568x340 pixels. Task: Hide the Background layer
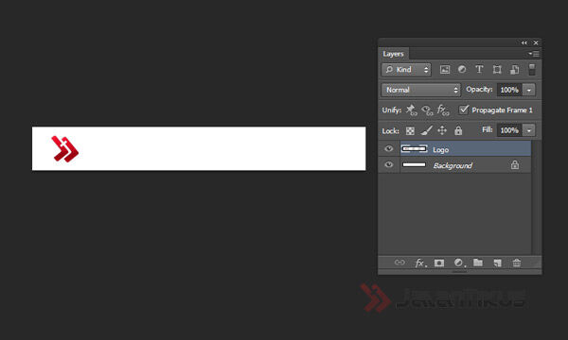click(389, 164)
